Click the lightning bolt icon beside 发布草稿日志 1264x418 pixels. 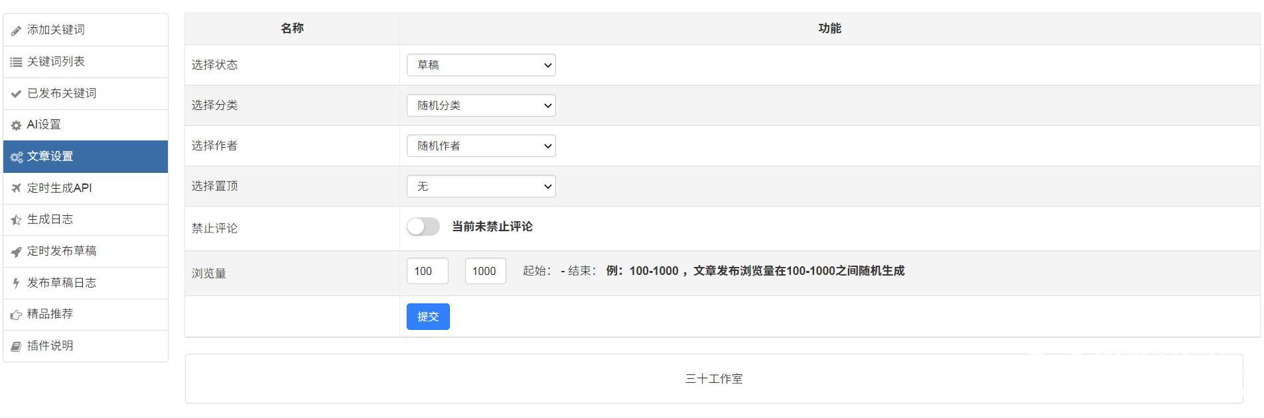pyautogui.click(x=16, y=284)
